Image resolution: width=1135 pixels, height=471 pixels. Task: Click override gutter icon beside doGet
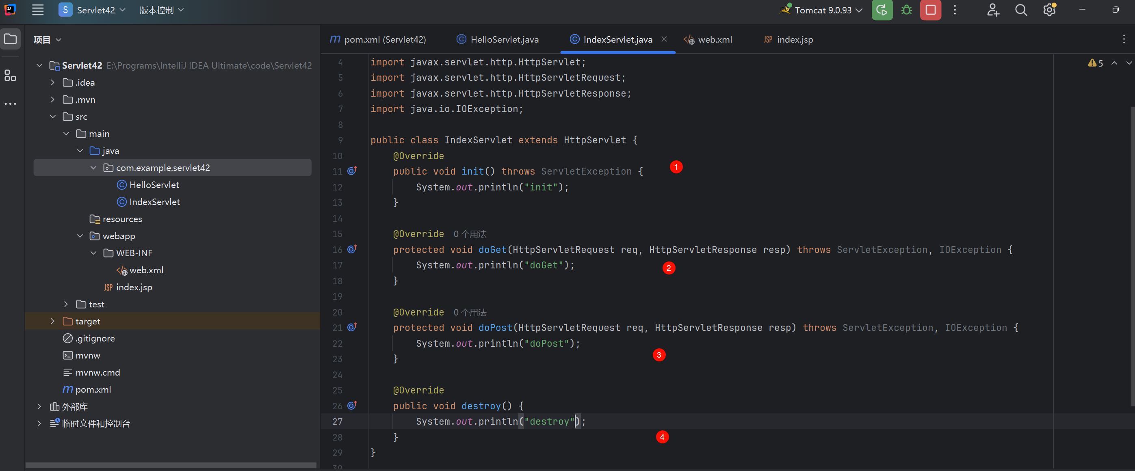pyautogui.click(x=352, y=249)
